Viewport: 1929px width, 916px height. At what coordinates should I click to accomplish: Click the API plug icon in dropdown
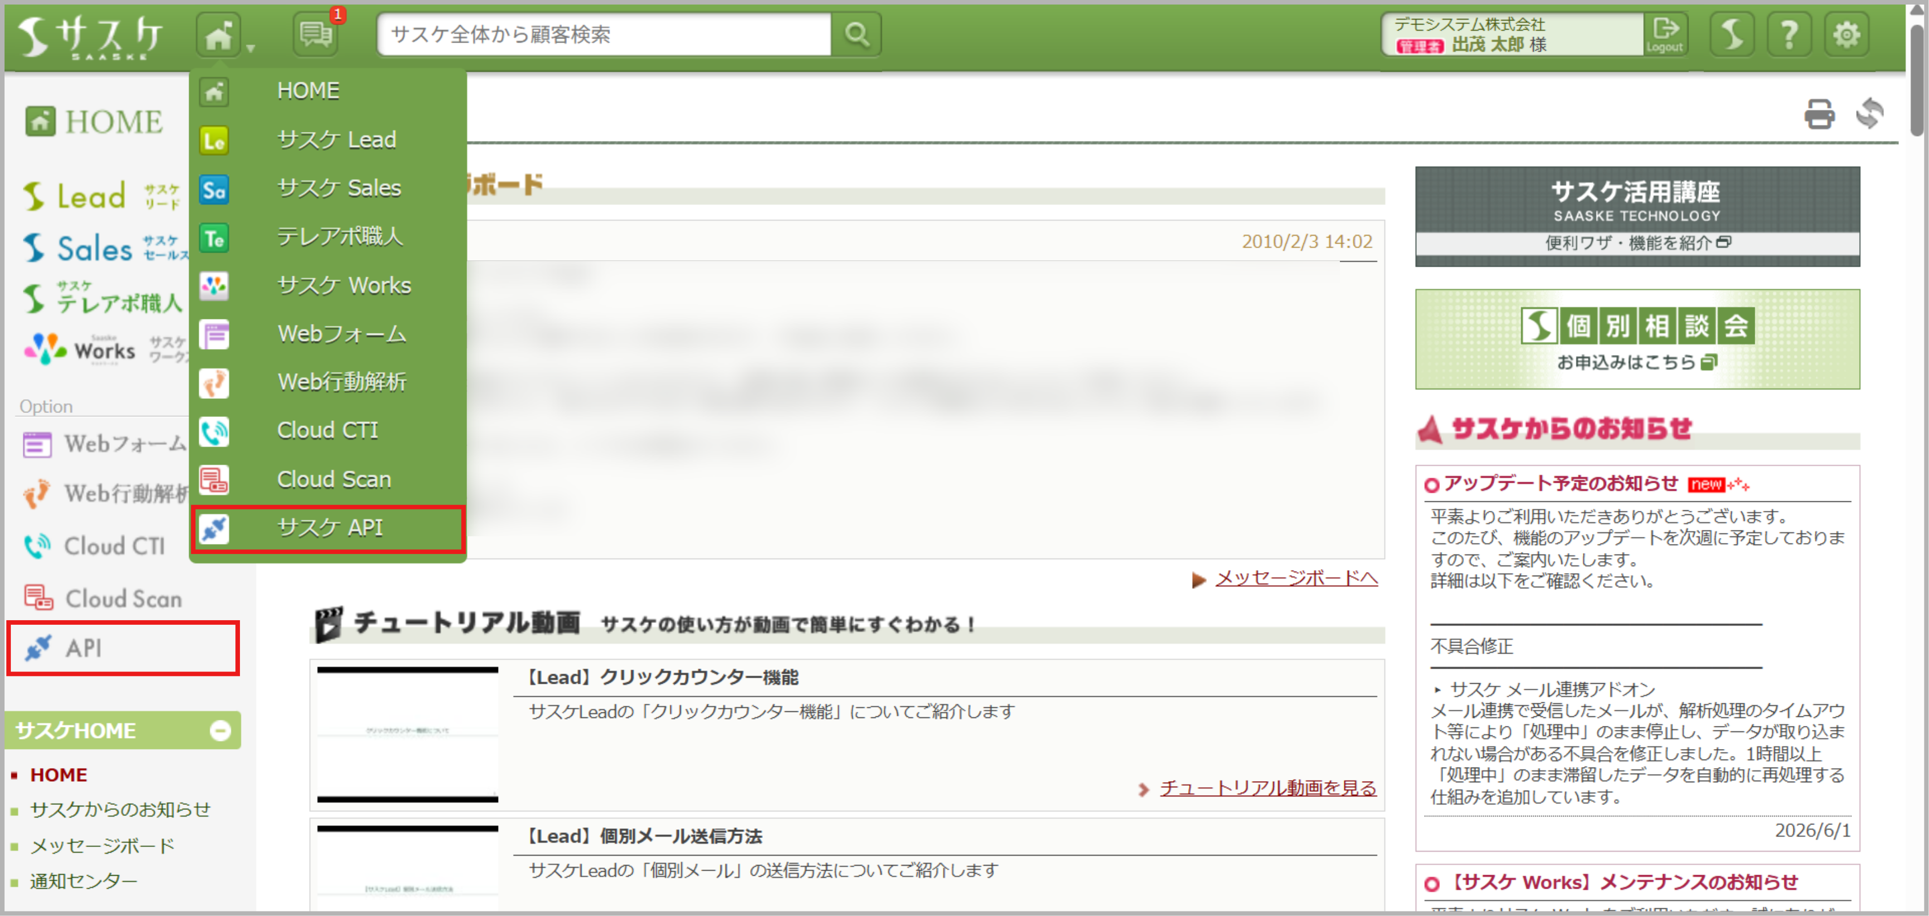[214, 529]
